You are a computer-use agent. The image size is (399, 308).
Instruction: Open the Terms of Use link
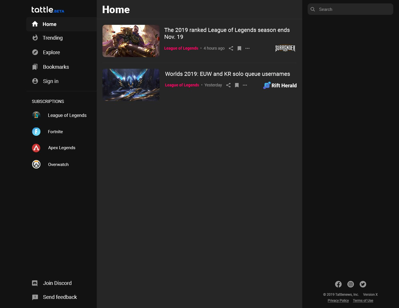363,301
